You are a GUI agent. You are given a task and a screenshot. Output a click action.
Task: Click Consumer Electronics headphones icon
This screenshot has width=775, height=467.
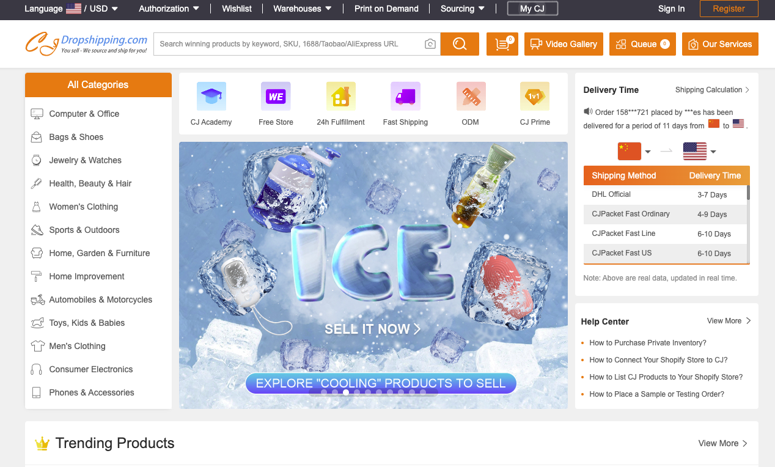pyautogui.click(x=37, y=369)
